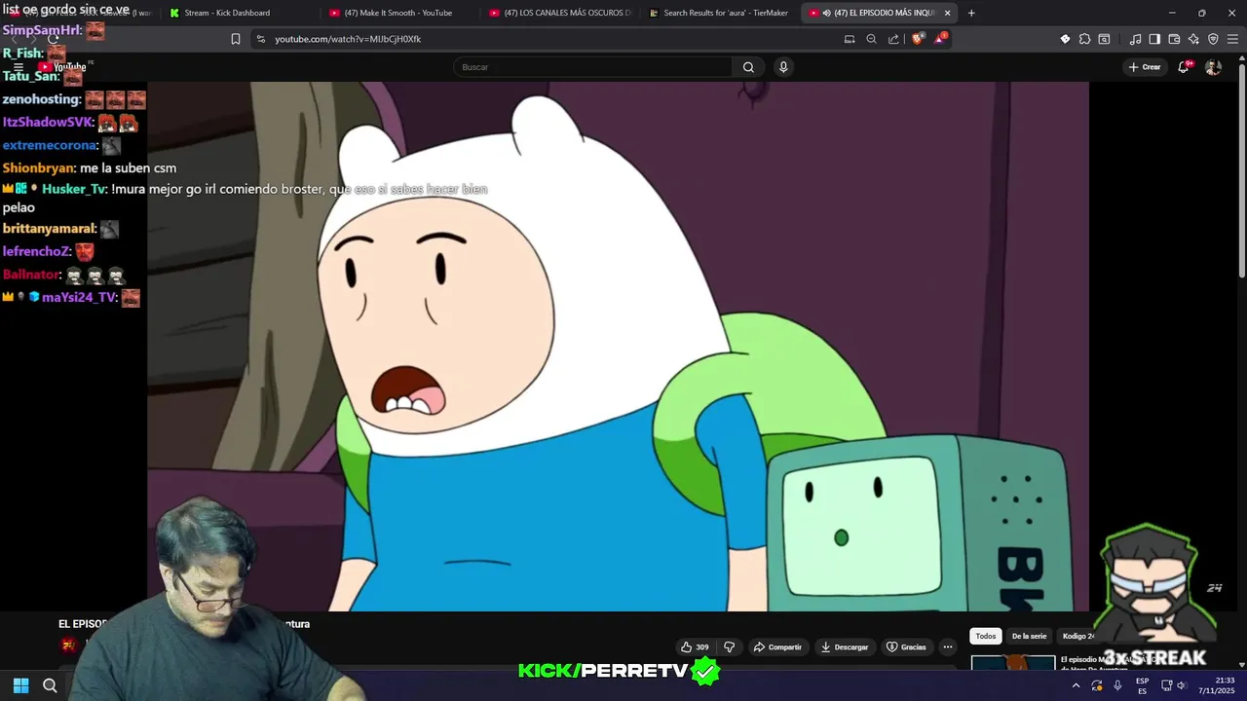Open a new browser tab
Screen dimensions: 1247x701
tap(971, 13)
